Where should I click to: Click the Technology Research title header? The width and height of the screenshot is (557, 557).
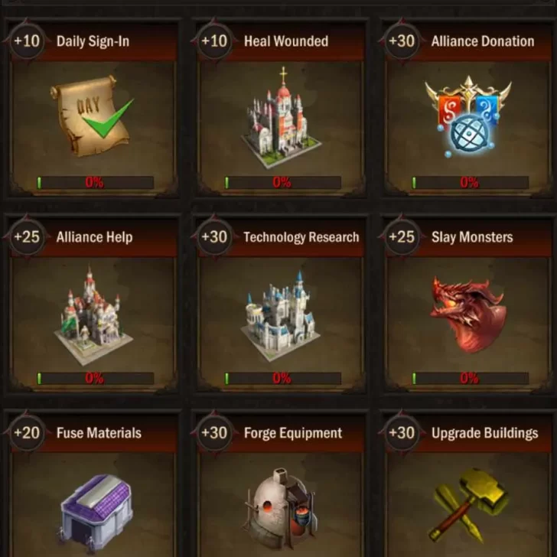coord(301,237)
